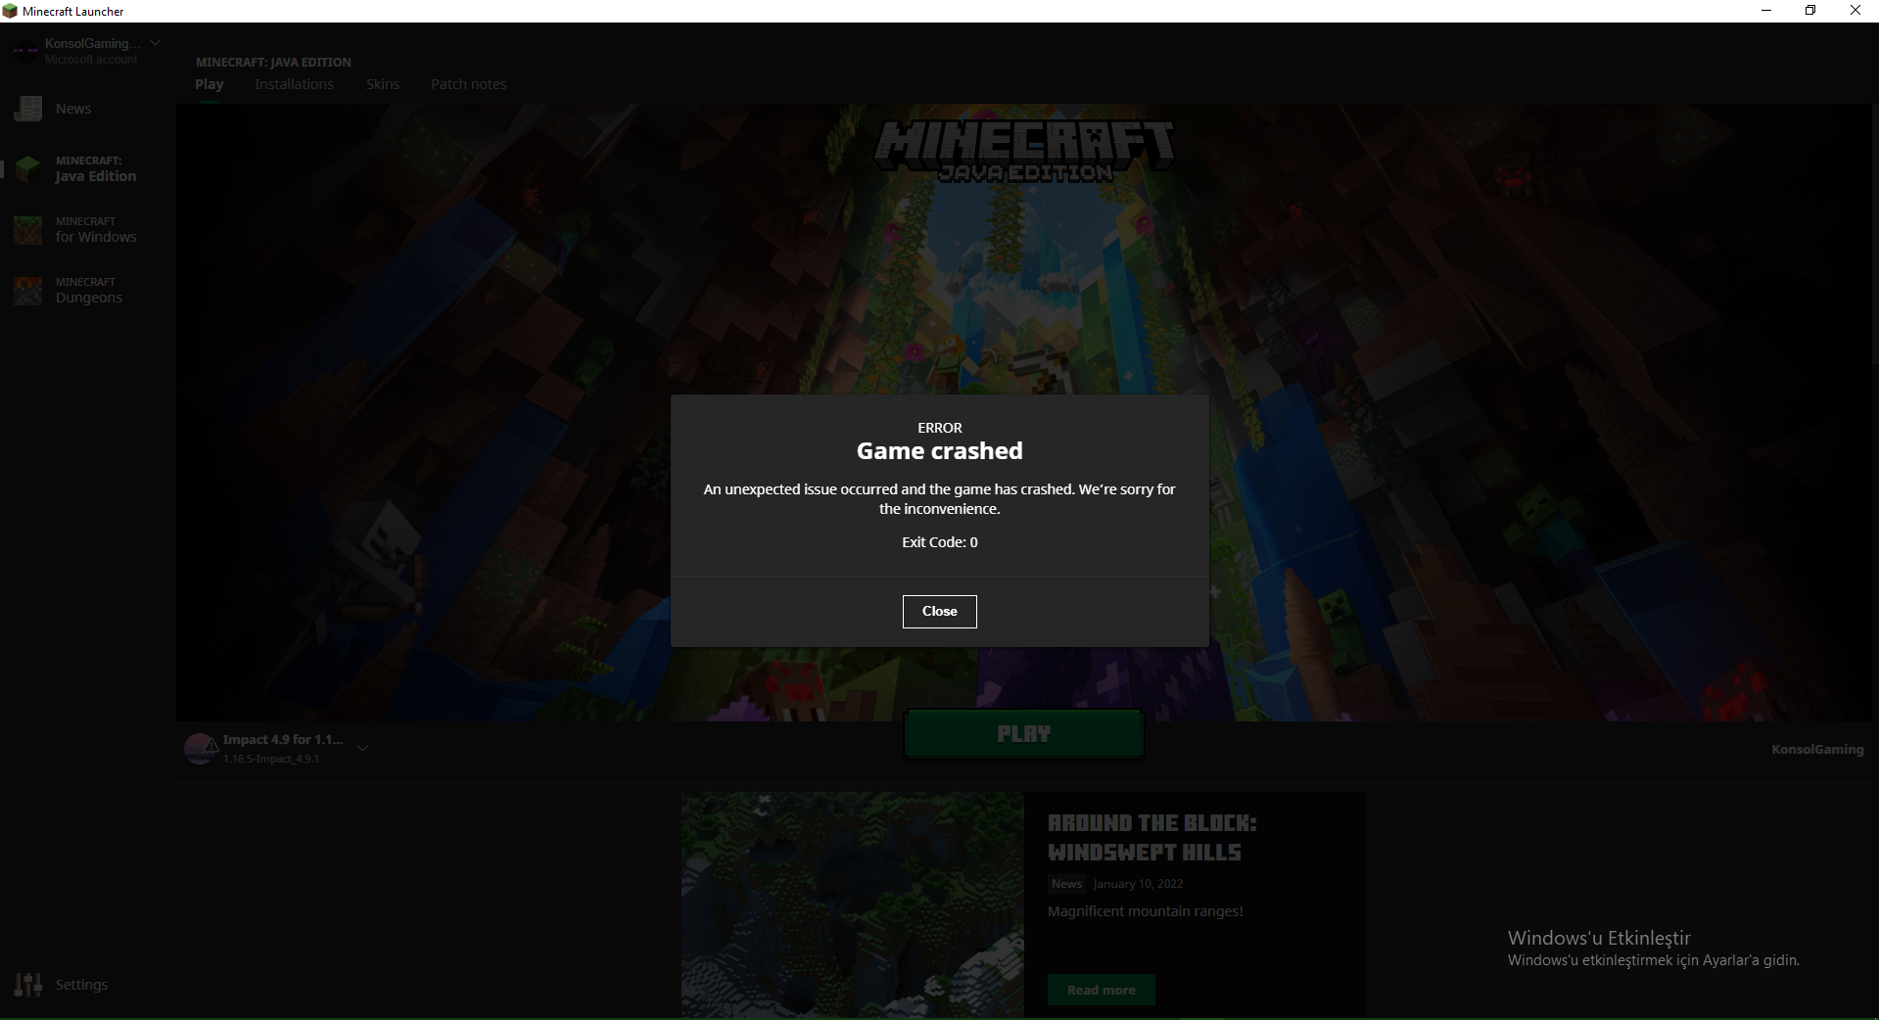Select the Patch notes tab
Viewport: 1879px width, 1020px height.
click(x=468, y=84)
